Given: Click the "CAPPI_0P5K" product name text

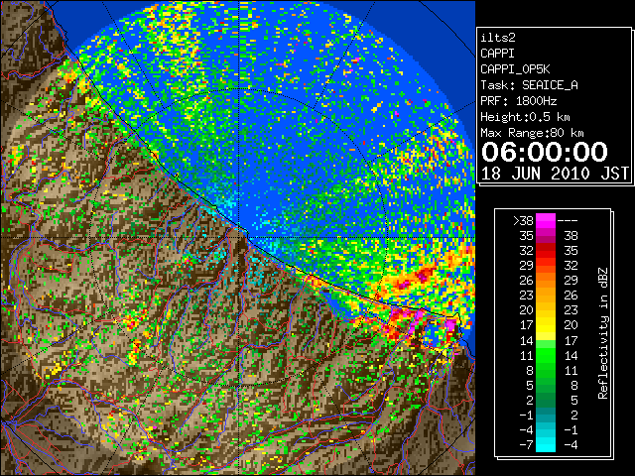Looking at the screenshot, I should [x=515, y=69].
